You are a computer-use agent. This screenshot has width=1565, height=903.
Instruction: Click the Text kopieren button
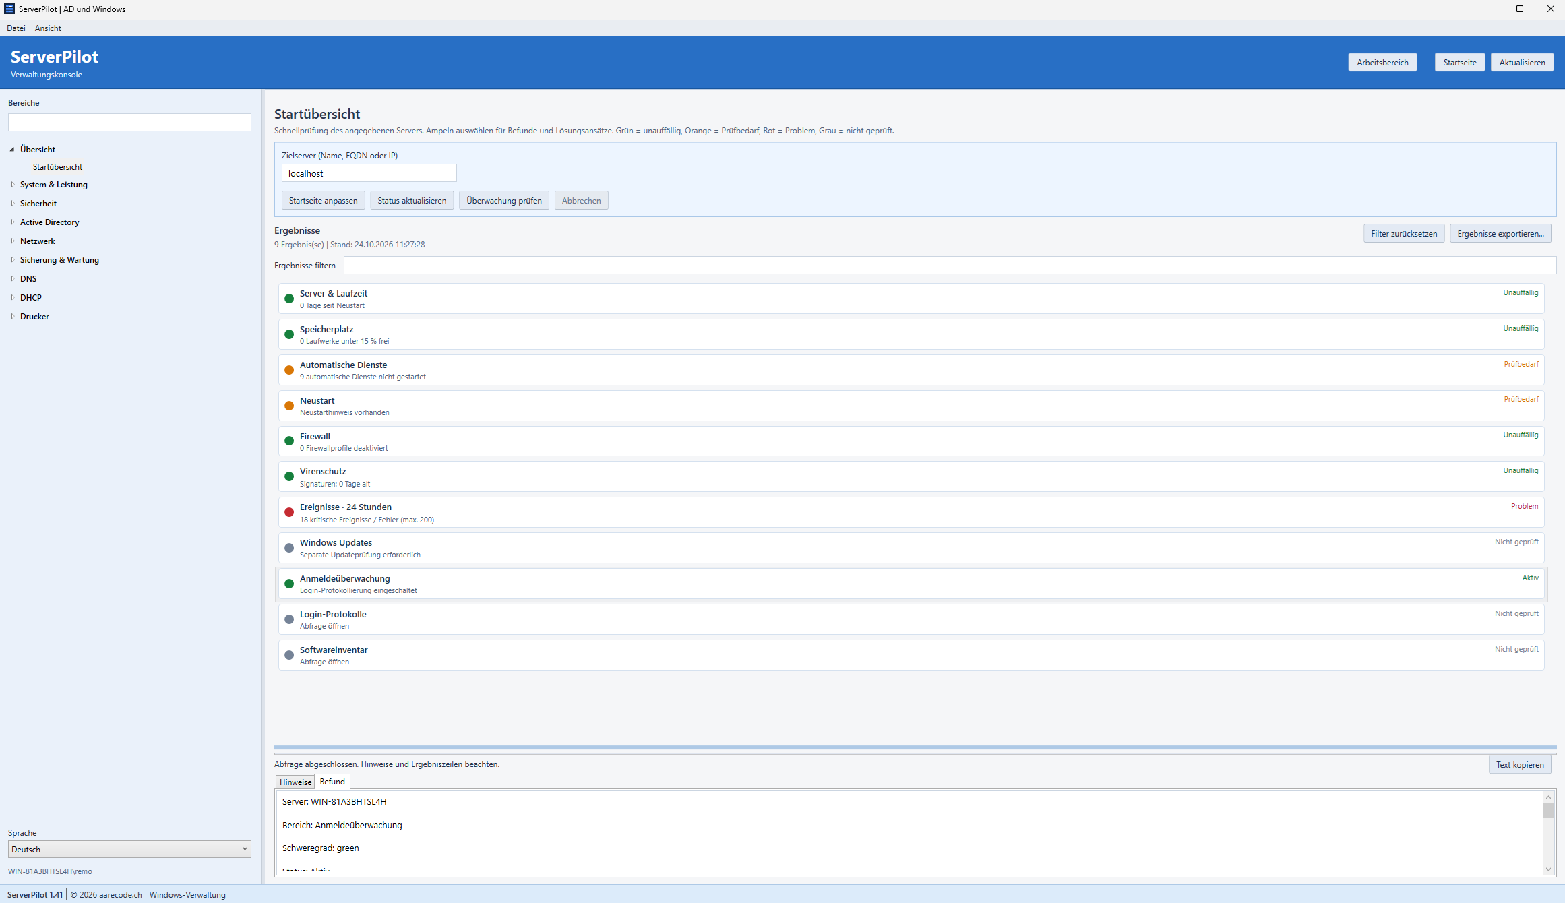point(1520,765)
